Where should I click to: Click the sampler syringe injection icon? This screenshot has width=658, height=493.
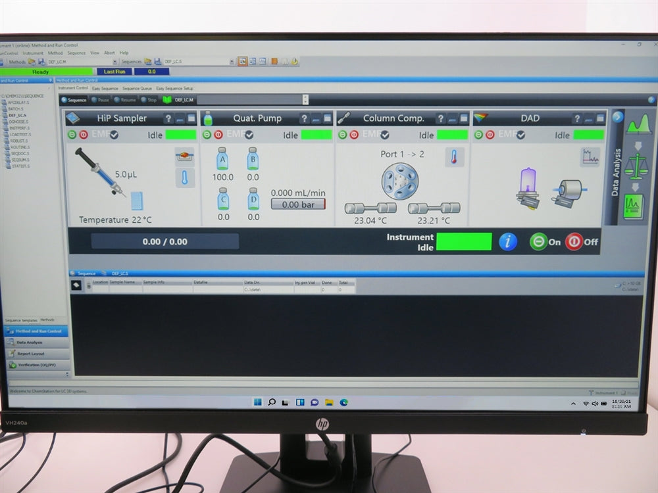pyautogui.click(x=100, y=172)
